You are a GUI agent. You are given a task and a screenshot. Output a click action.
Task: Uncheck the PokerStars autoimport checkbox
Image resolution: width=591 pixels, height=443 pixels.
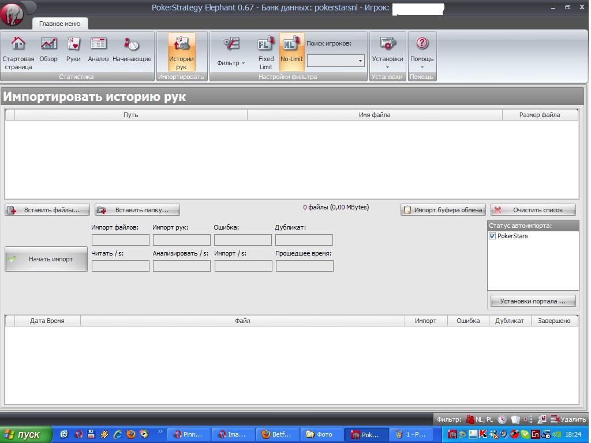tap(492, 236)
